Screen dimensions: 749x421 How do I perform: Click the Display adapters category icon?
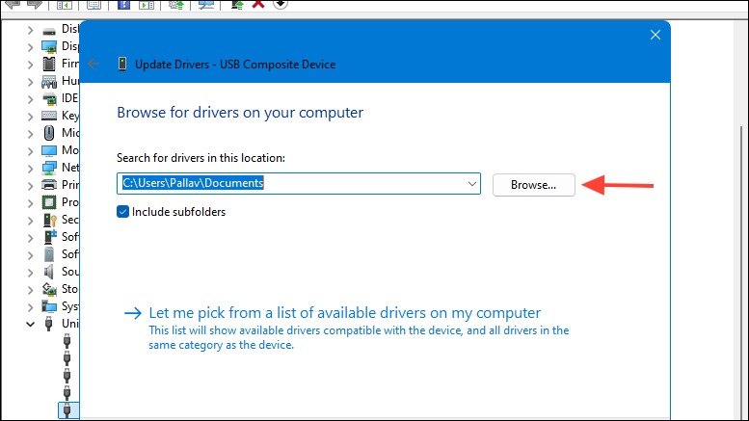[x=49, y=47]
